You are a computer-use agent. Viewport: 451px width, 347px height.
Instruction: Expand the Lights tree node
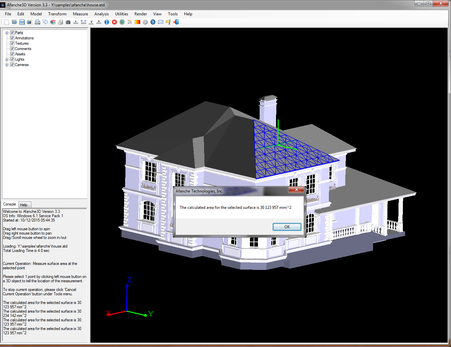[7, 59]
